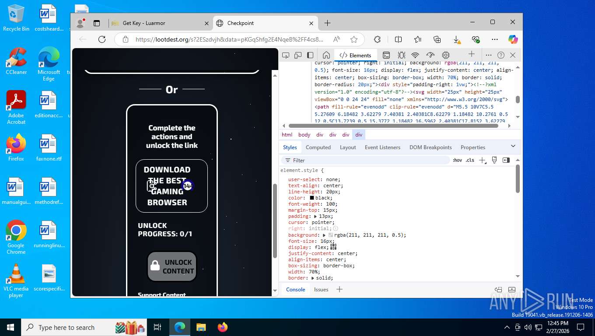This screenshot has width=595, height=336.
Task: Expand the padding shorthand property
Action: point(315,216)
